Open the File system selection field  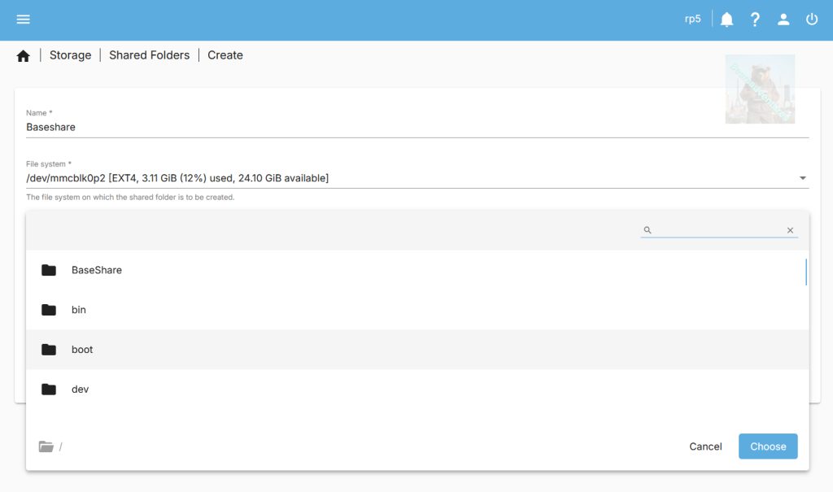tap(407, 178)
